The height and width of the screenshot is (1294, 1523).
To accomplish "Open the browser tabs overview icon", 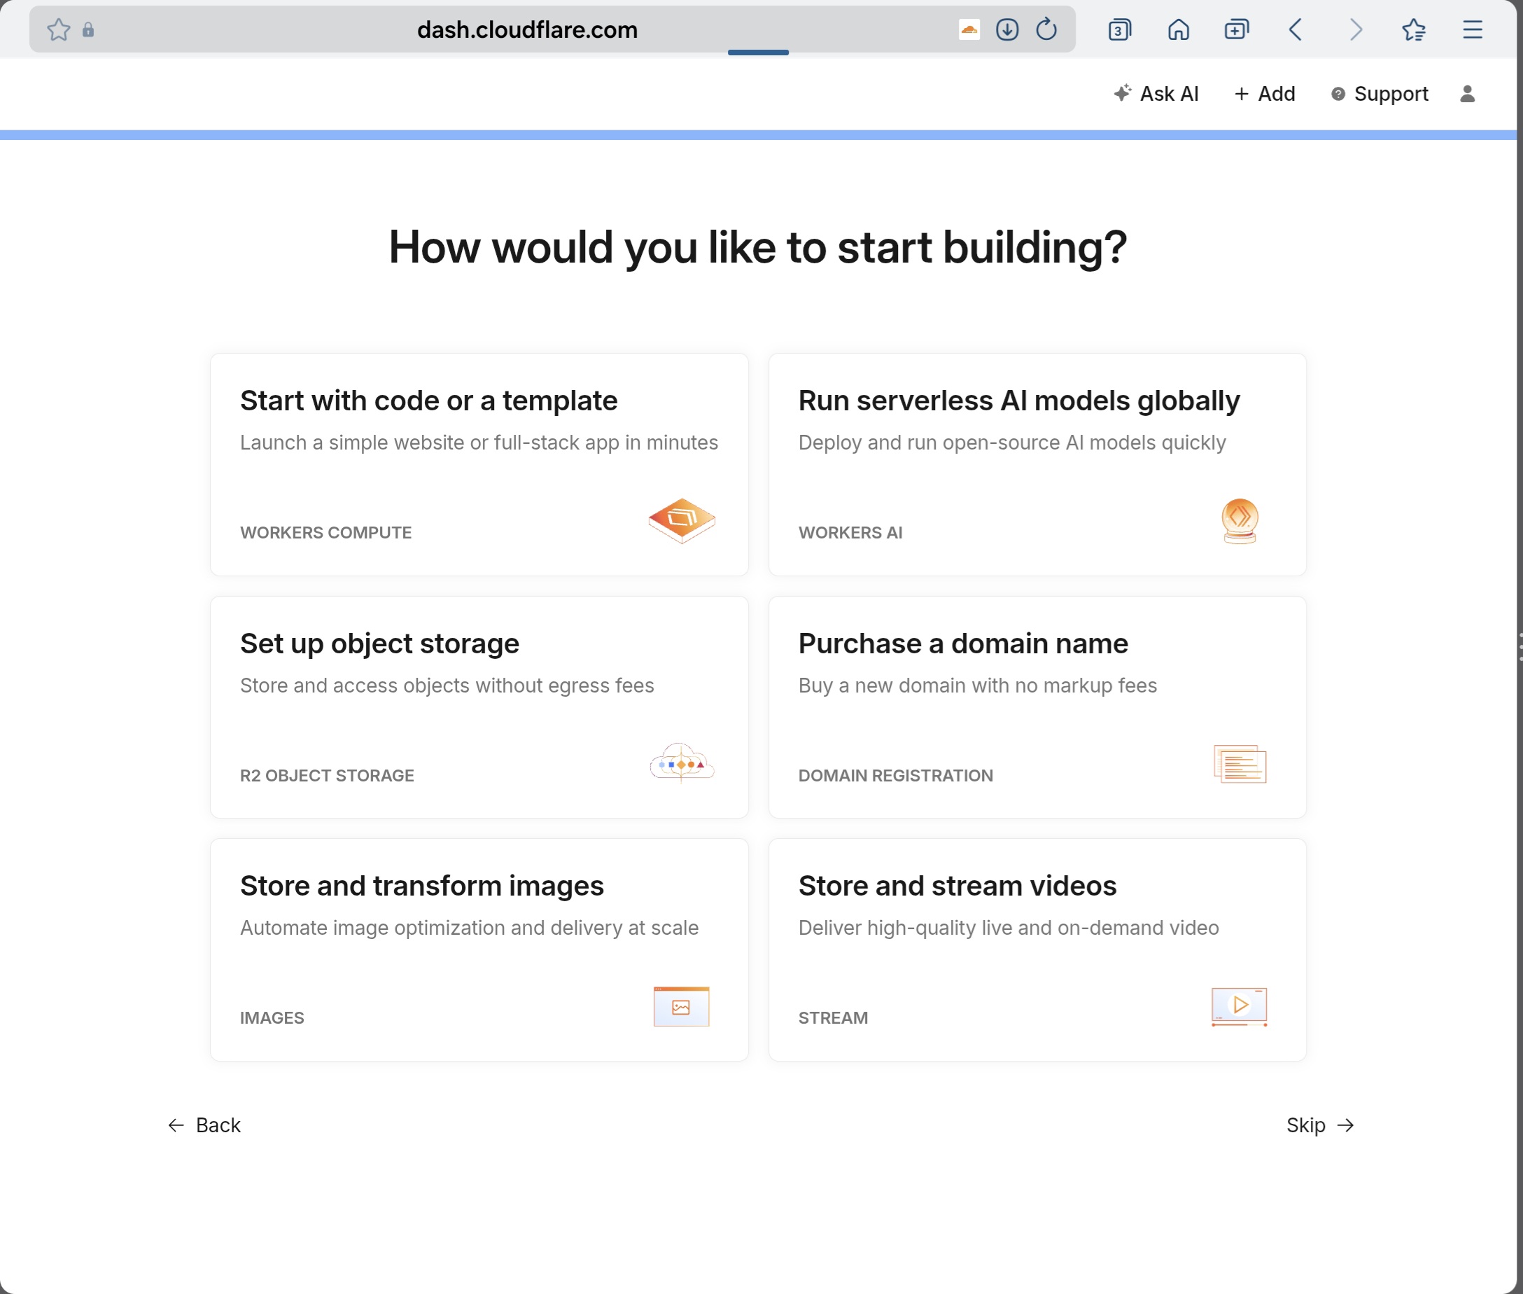I will pyautogui.click(x=1119, y=29).
